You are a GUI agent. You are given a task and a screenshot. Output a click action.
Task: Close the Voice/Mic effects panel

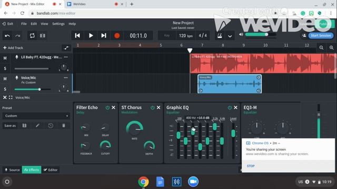[x=5, y=98]
